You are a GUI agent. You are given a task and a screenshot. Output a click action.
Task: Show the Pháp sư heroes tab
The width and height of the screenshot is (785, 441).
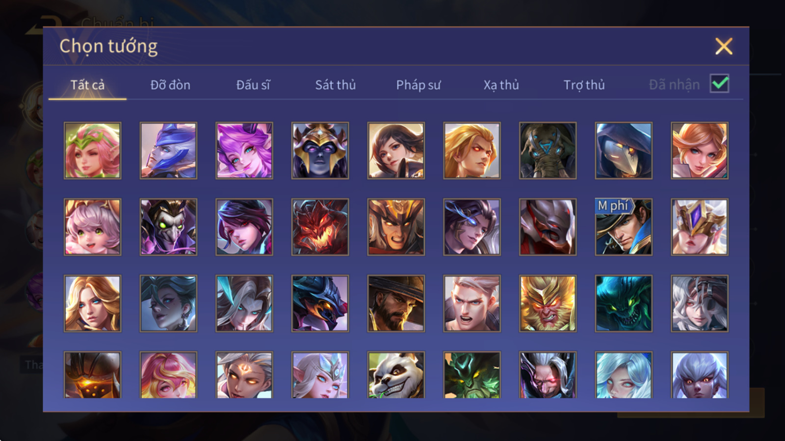(x=419, y=85)
